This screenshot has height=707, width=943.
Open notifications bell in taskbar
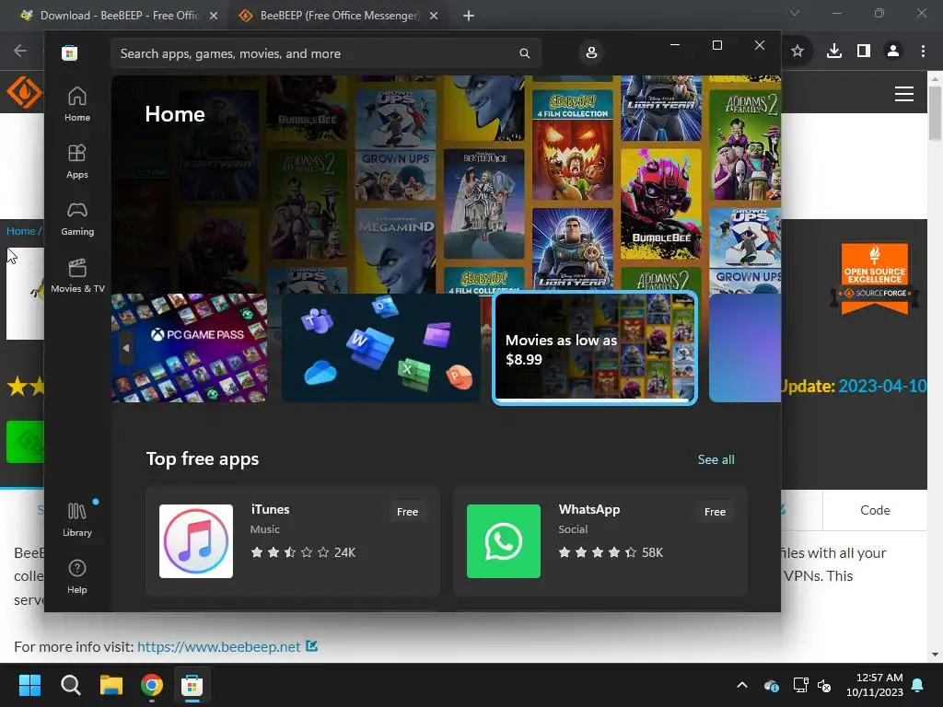click(x=918, y=685)
